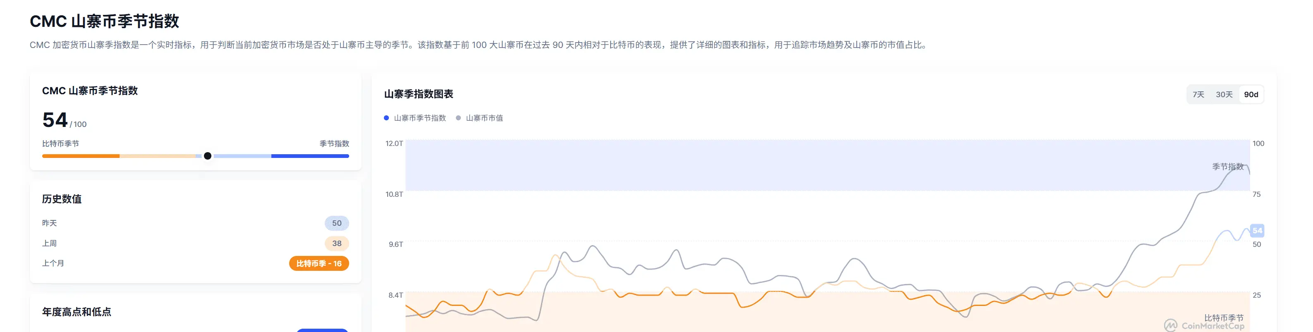This screenshot has height=332, width=1313.
Task: Switch chart range to 30天
Action: pyautogui.click(x=1224, y=95)
